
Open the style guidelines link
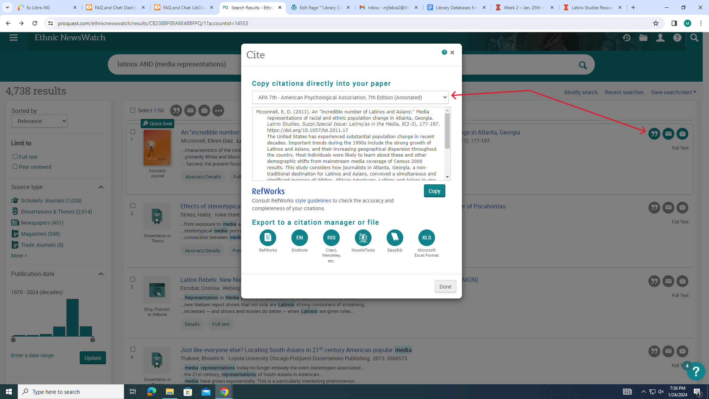pos(313,201)
